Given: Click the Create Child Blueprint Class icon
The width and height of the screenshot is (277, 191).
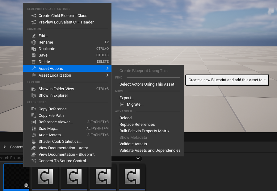Looking at the screenshot, I should [x=34, y=16].
